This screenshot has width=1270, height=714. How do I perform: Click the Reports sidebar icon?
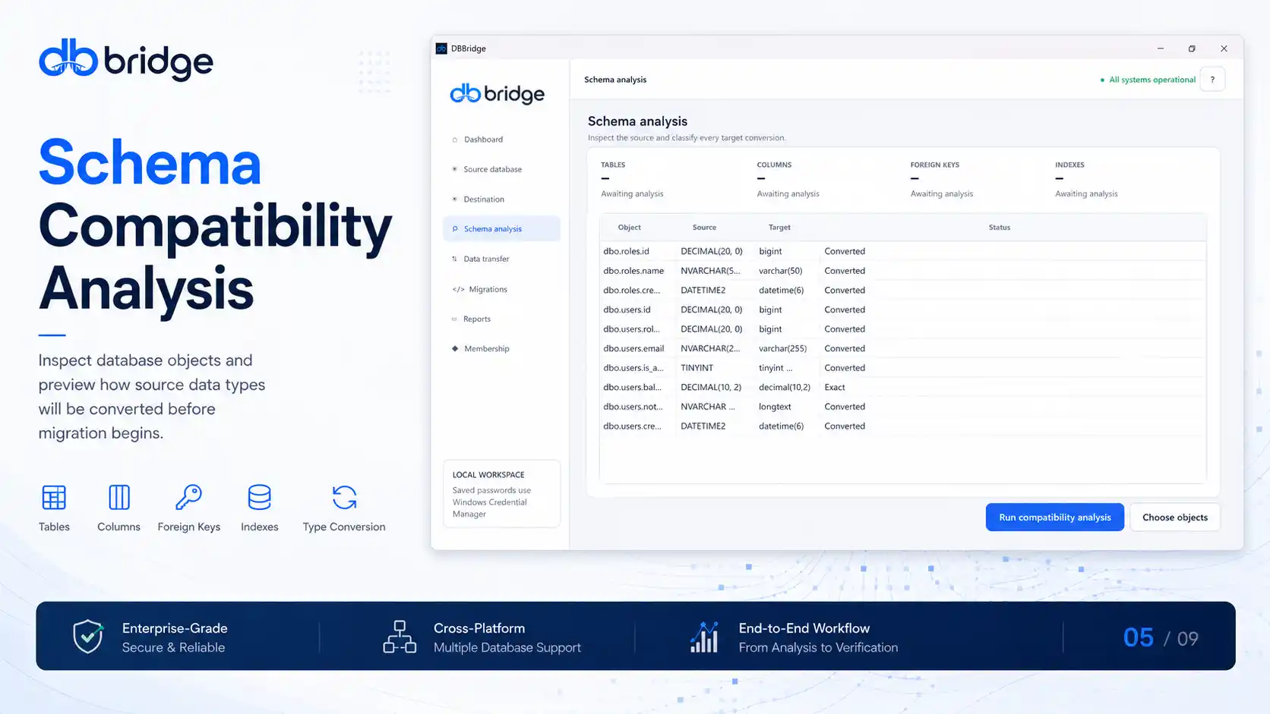(455, 319)
